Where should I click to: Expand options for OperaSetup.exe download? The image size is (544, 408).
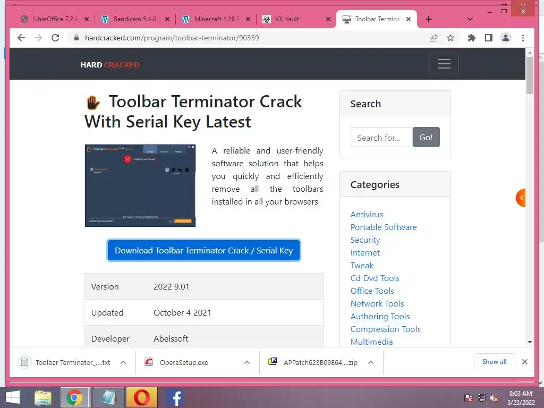247,362
